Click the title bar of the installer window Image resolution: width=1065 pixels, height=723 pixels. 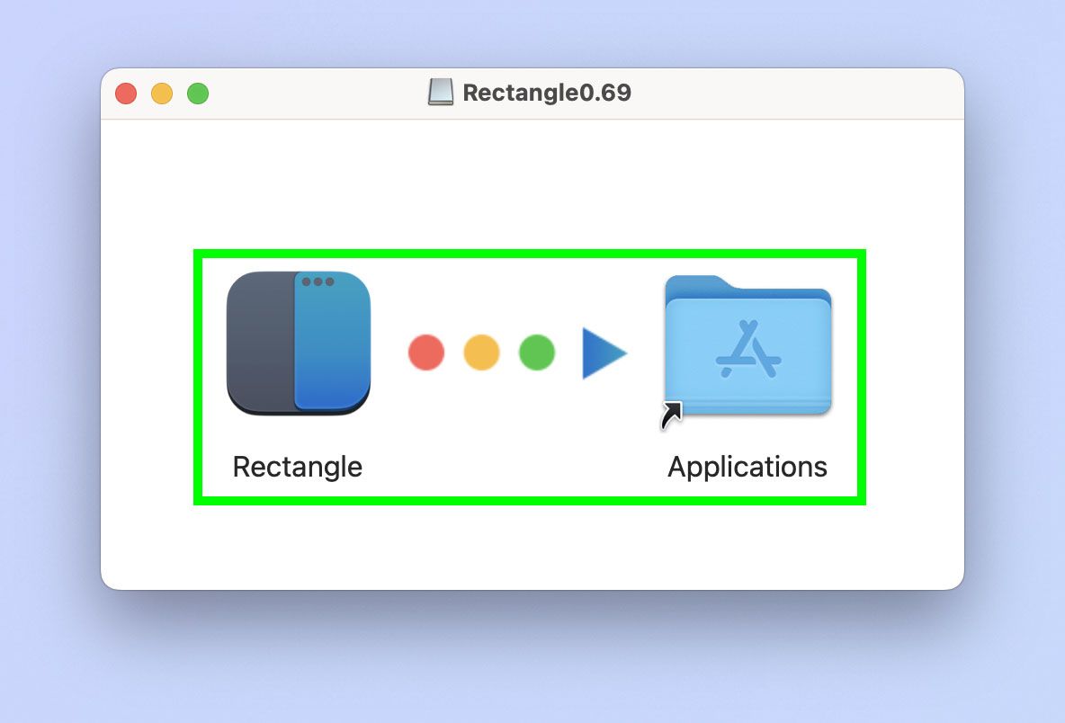click(x=315, y=93)
